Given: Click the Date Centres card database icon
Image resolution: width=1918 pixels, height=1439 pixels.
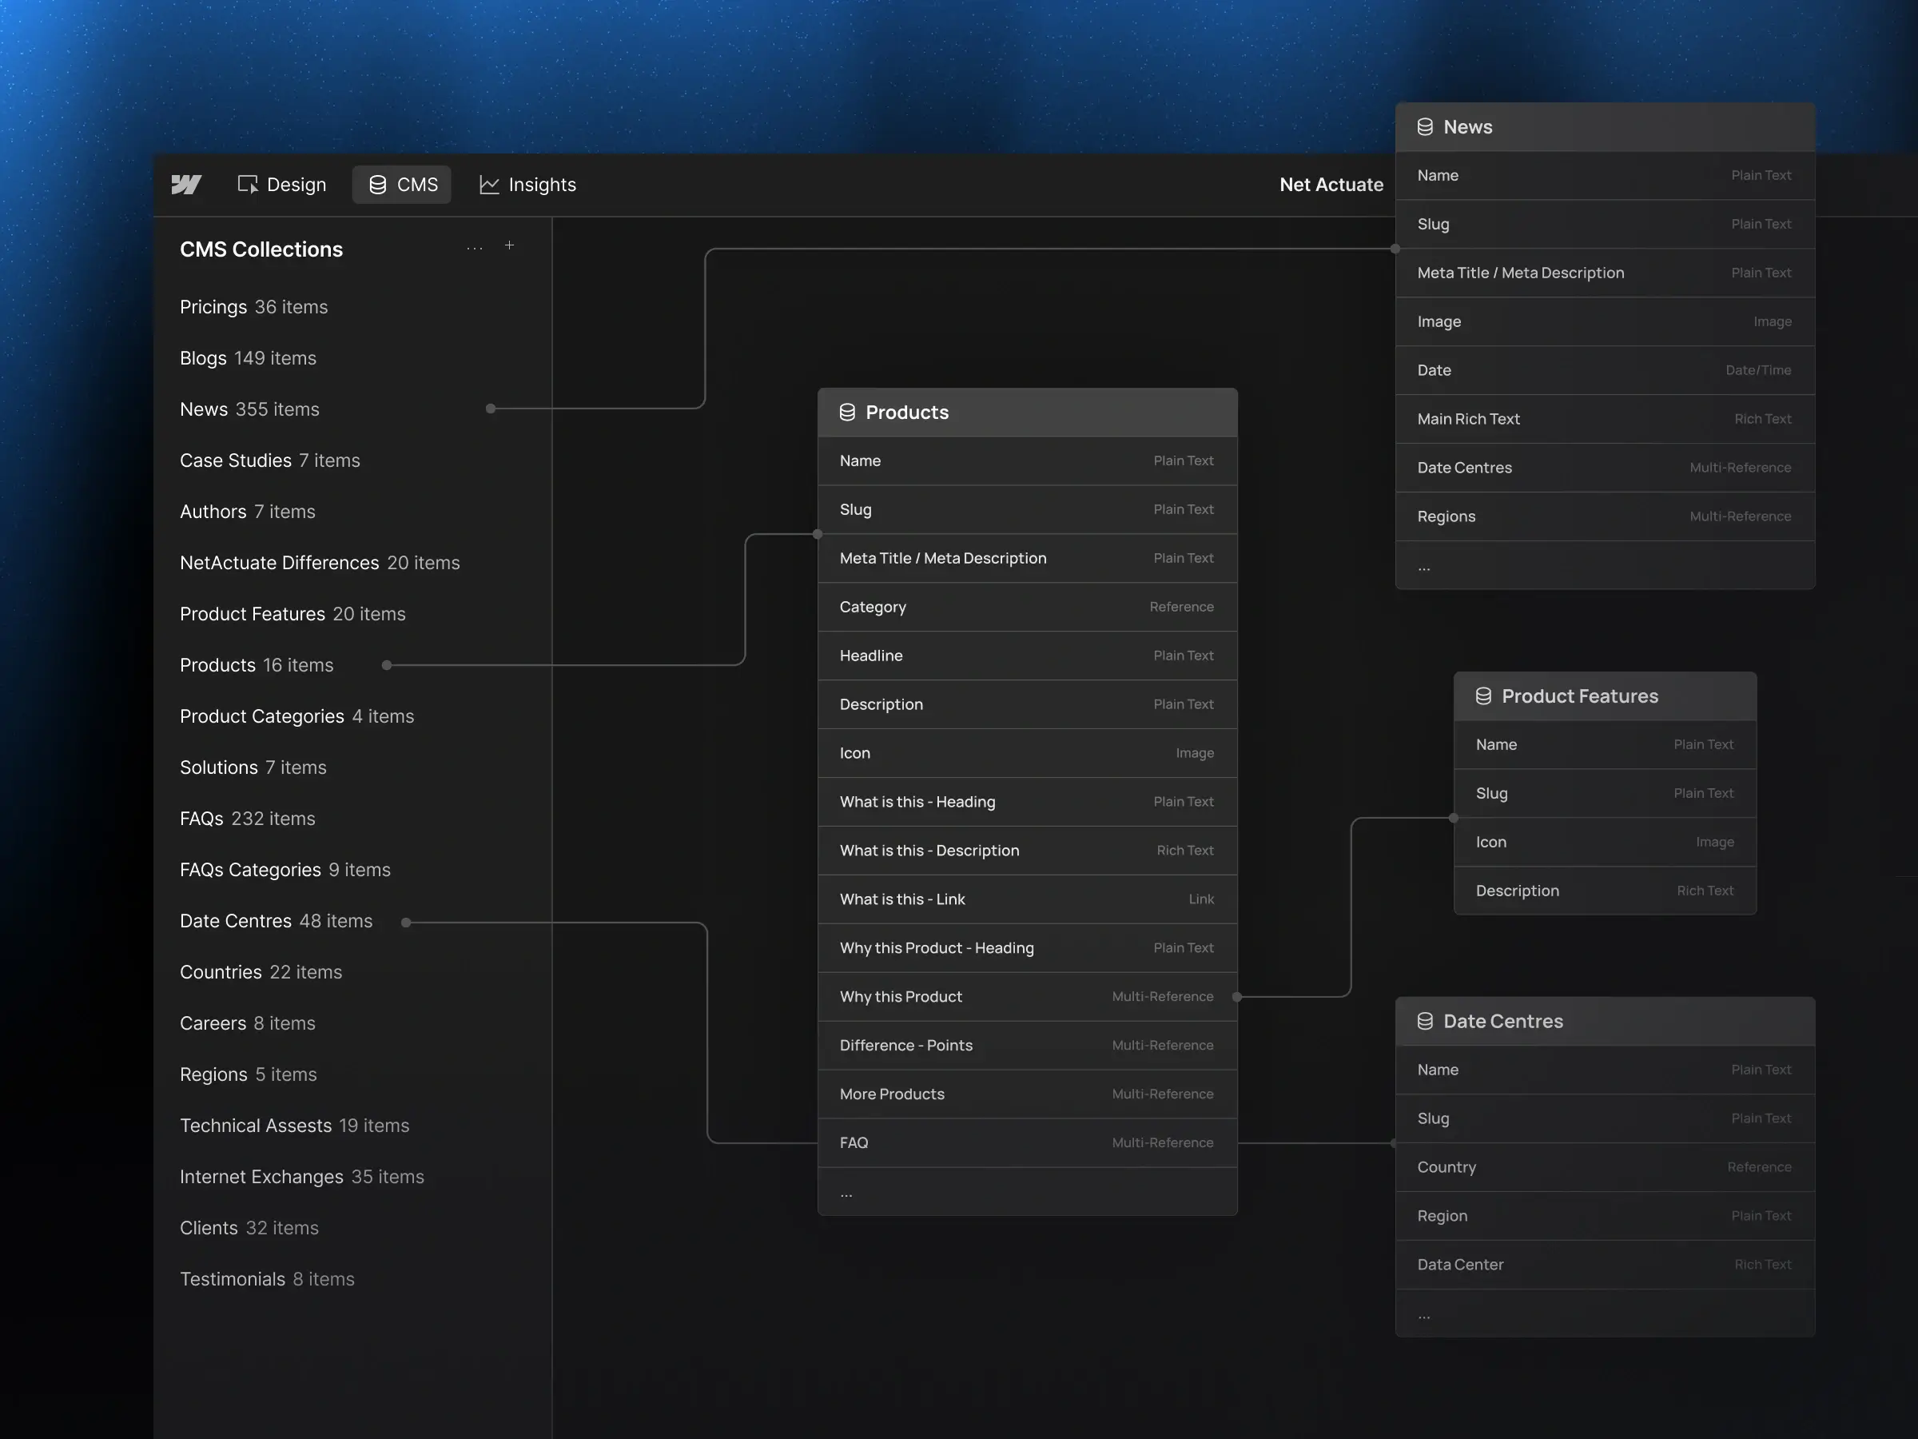Looking at the screenshot, I should pyautogui.click(x=1425, y=1022).
